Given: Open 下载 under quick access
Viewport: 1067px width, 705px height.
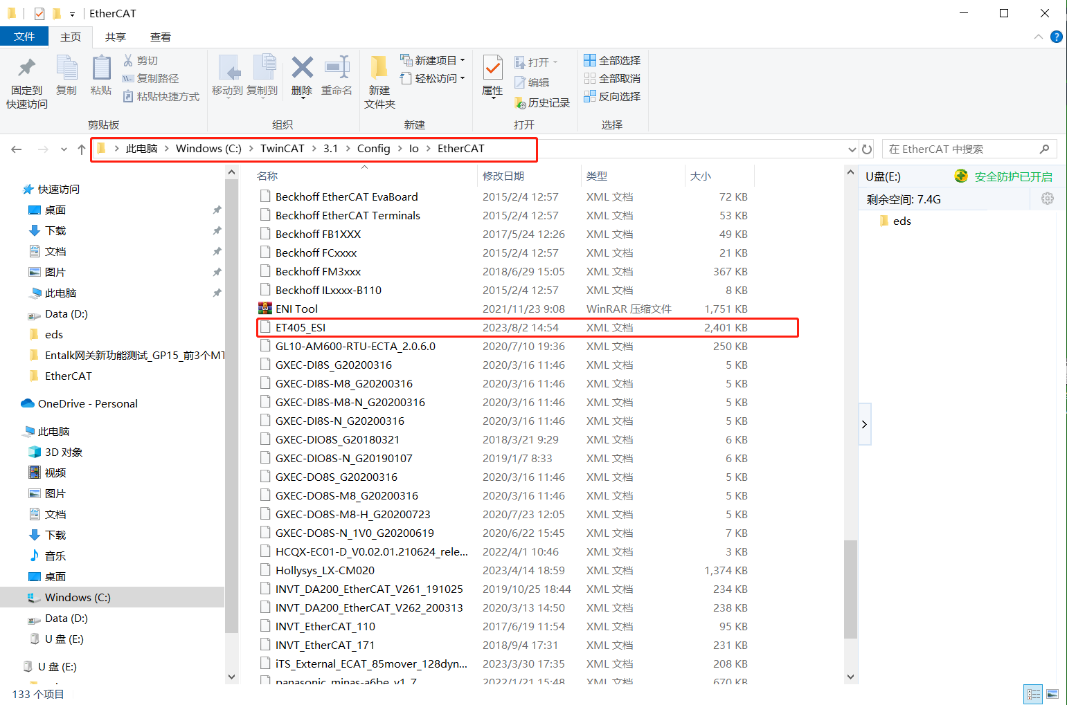Looking at the screenshot, I should point(55,230).
